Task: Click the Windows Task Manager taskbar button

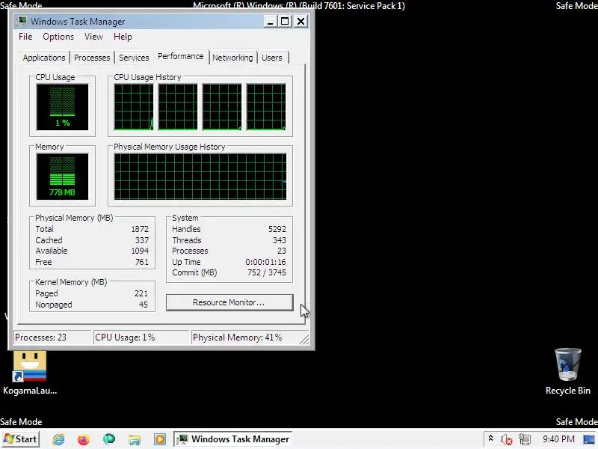Action: click(233, 439)
